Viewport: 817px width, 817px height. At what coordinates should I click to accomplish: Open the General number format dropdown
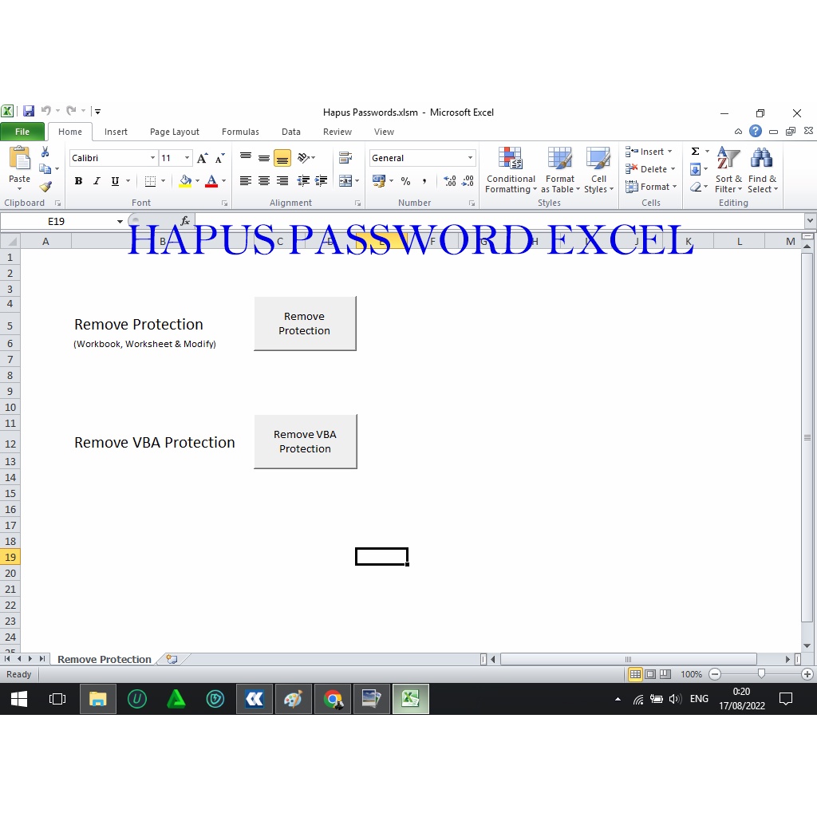pos(470,158)
